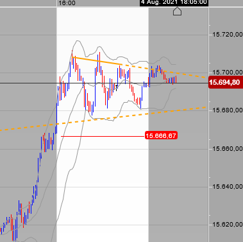Image resolution: width=243 pixels, height=242 pixels.
Task: Click the date label 4 Aug. 2021 18:05:00
Action: pos(174,3)
